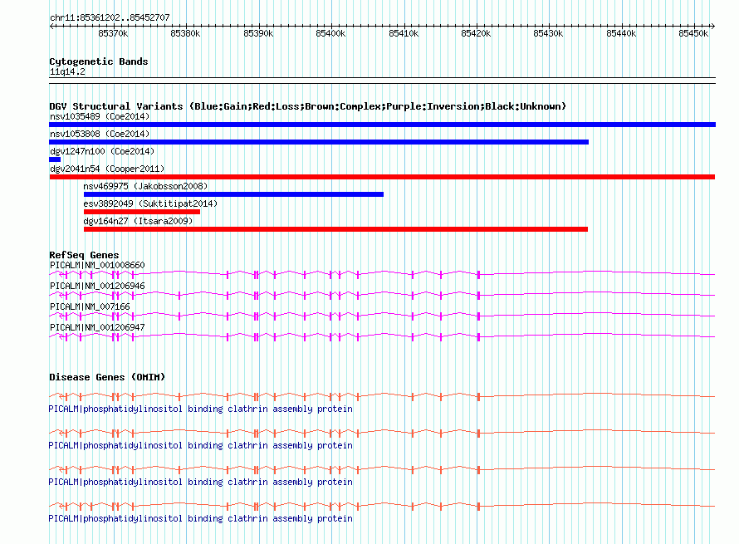Image resolution: width=739 pixels, height=544 pixels.
Task: Click the 85430k ruler tick label
Action: [548, 33]
